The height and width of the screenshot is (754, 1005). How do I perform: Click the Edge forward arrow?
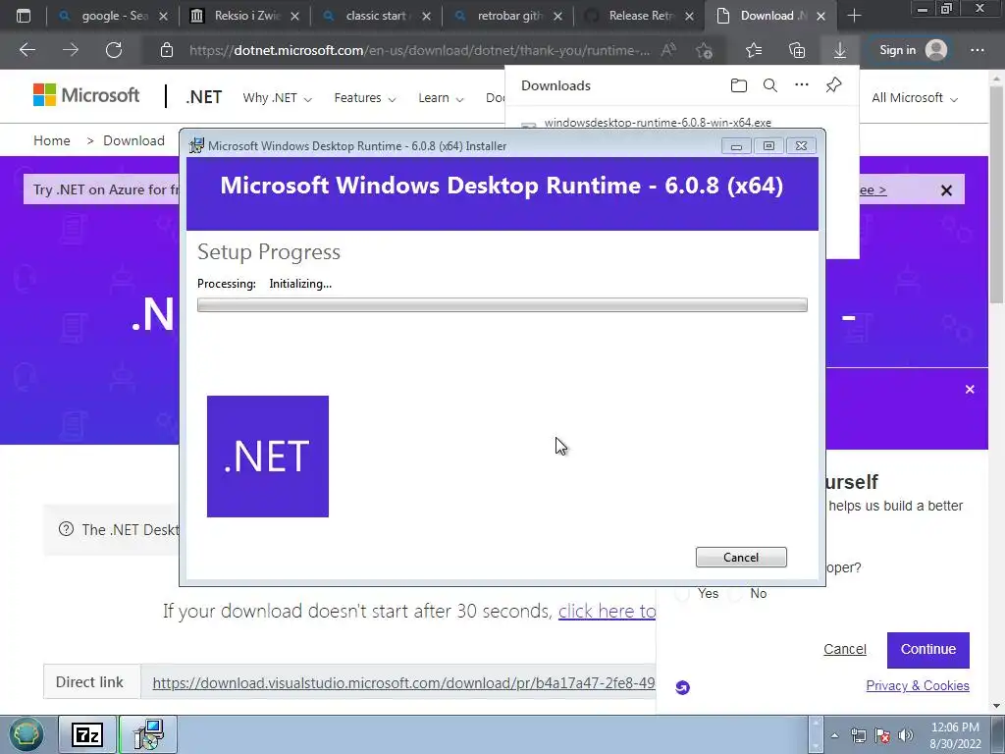pos(71,50)
